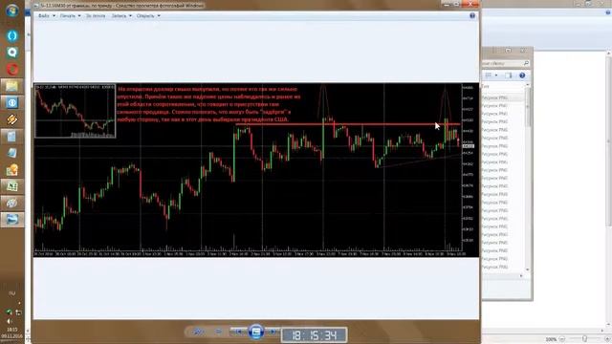Image resolution: width=612 pixels, height=344 pixels.
Task: Open Photo Viewer help icon
Action: pos(472,15)
